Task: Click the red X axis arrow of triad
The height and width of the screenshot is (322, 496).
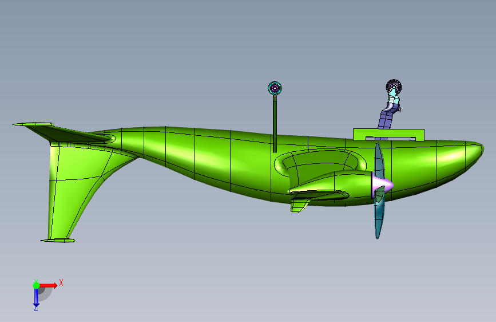Action: [48, 285]
